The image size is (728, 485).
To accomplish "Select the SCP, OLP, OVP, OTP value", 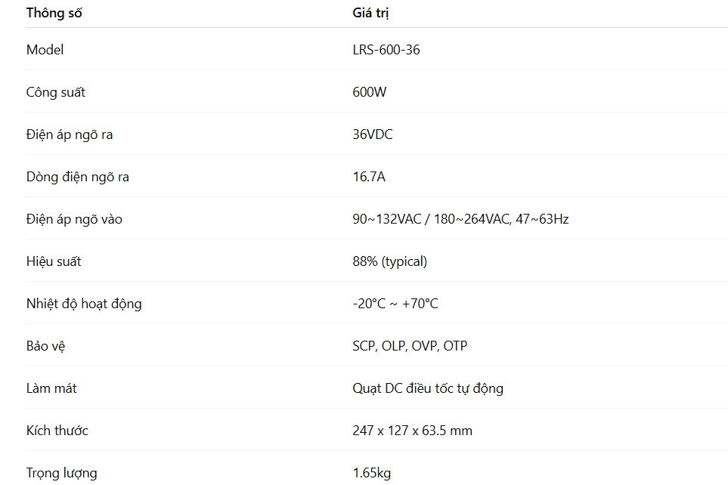I will tap(410, 346).
